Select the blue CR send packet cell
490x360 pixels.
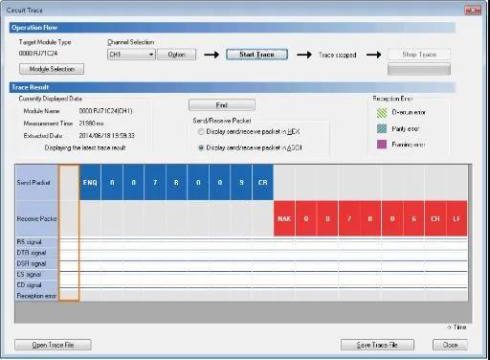pyautogui.click(x=262, y=182)
